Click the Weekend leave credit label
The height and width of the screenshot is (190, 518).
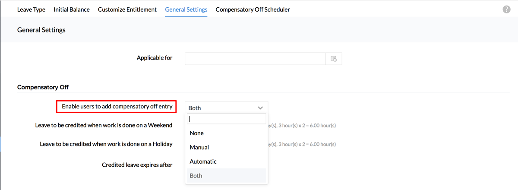point(104,125)
